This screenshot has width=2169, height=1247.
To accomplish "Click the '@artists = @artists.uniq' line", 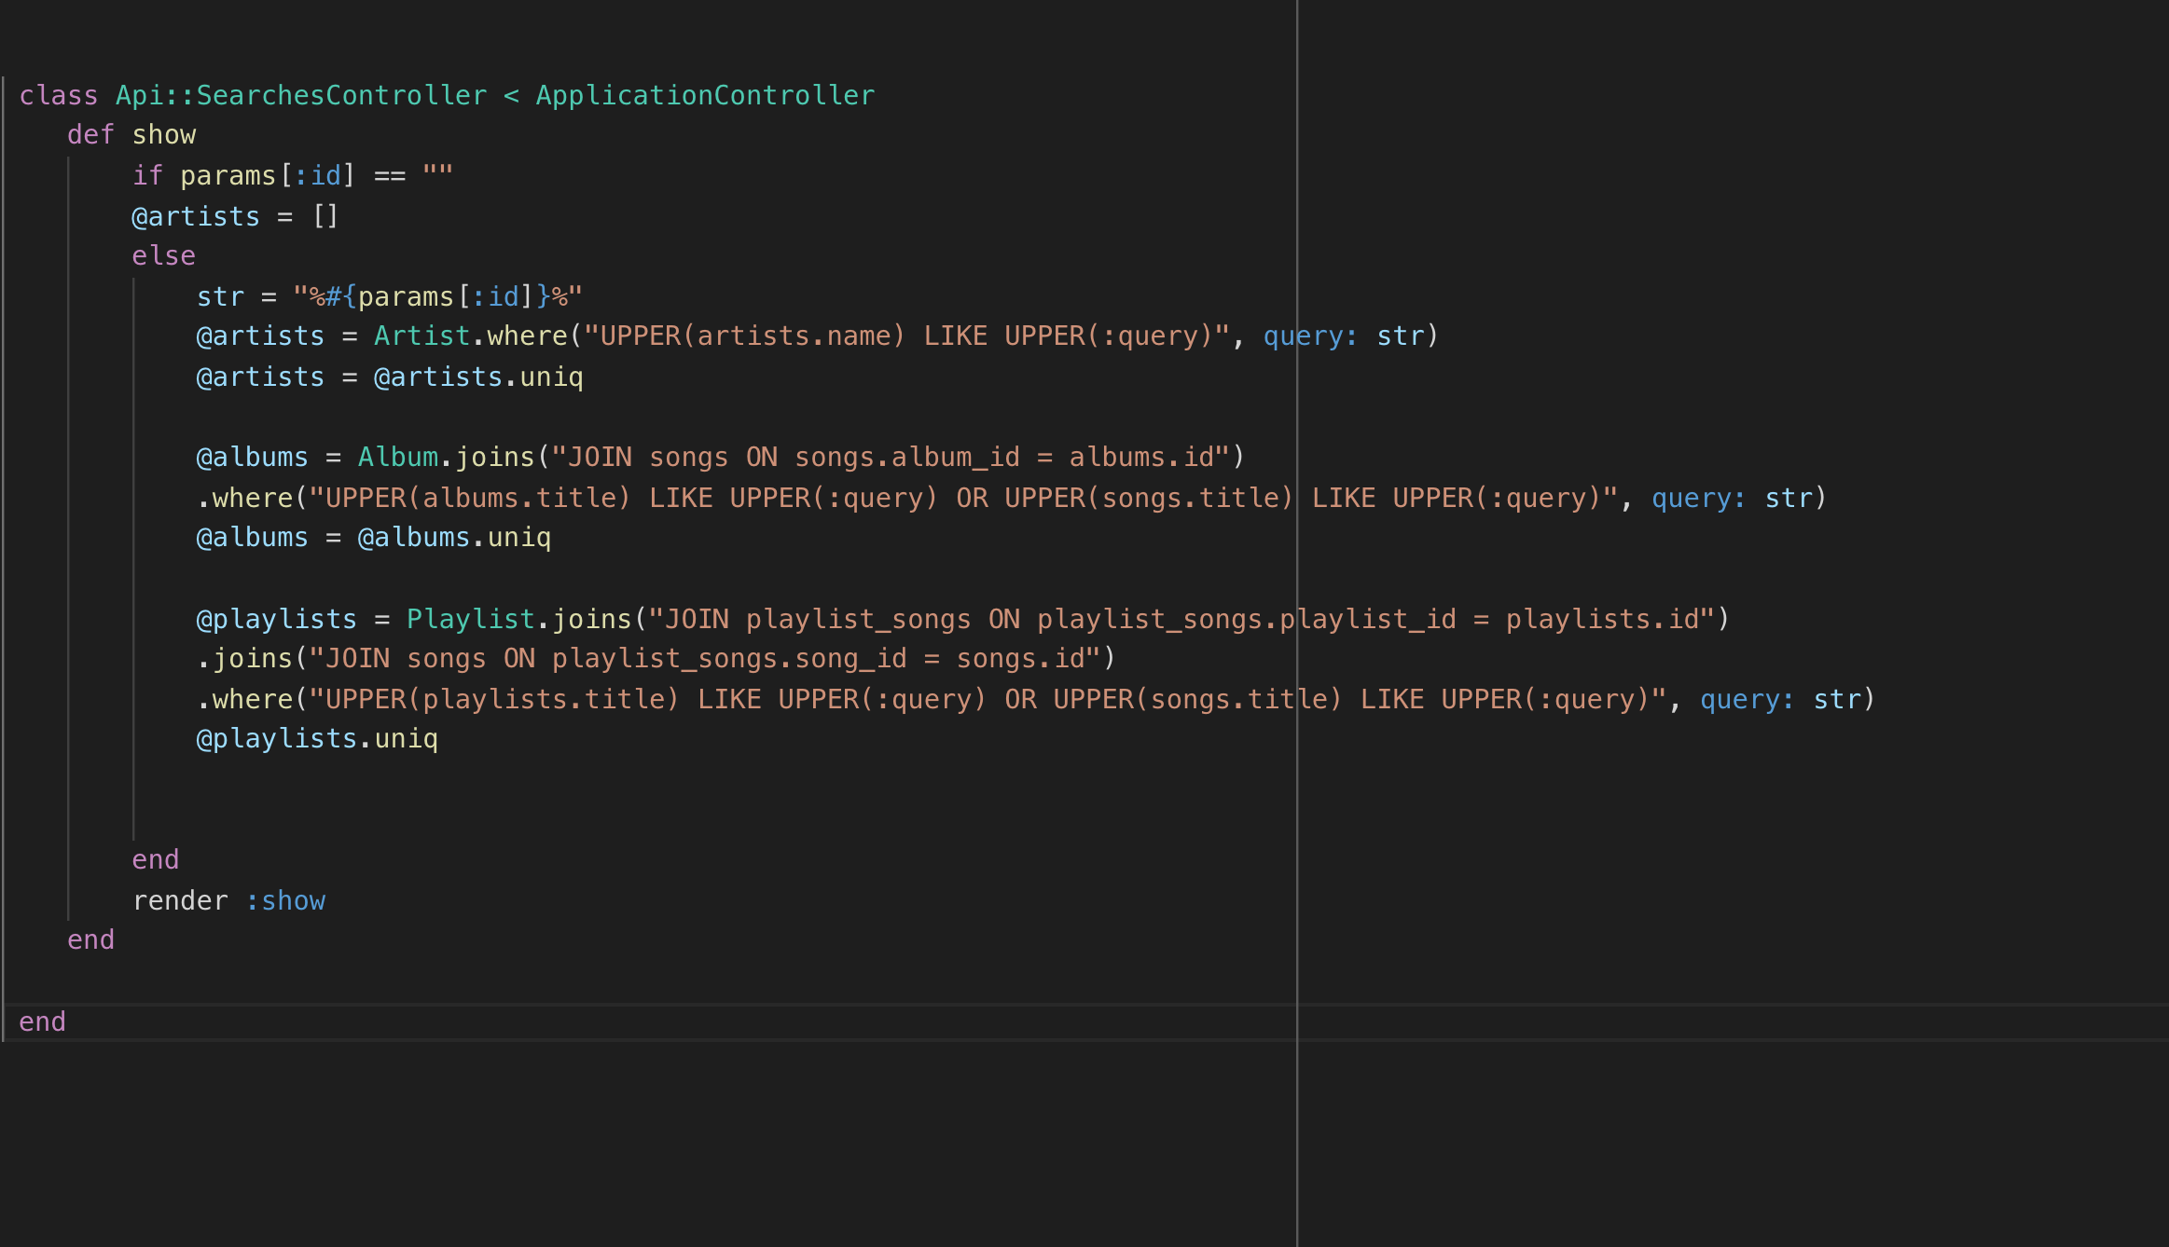I will pos(390,377).
